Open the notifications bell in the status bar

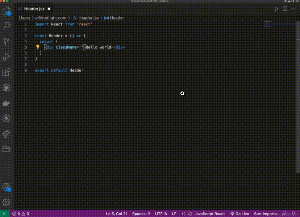click(294, 213)
